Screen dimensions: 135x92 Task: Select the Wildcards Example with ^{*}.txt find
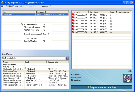(36, 83)
